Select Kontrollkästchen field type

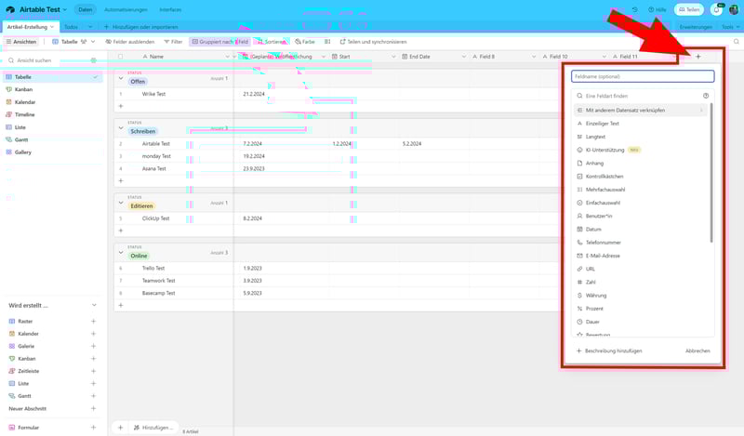604,176
